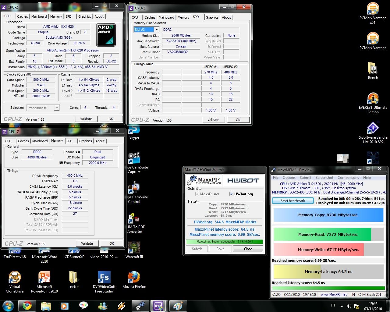Switch to Caches tab in CPU window
This screenshot has width=390, height=312.
pos(23,16)
